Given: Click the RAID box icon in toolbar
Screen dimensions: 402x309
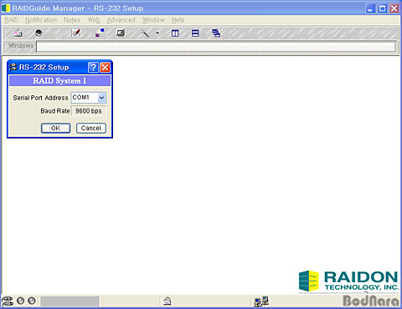Looking at the screenshot, I should pyautogui.click(x=18, y=33).
